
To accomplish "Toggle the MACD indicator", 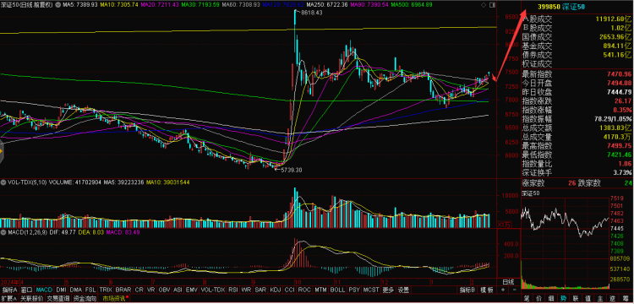I will coord(44,290).
